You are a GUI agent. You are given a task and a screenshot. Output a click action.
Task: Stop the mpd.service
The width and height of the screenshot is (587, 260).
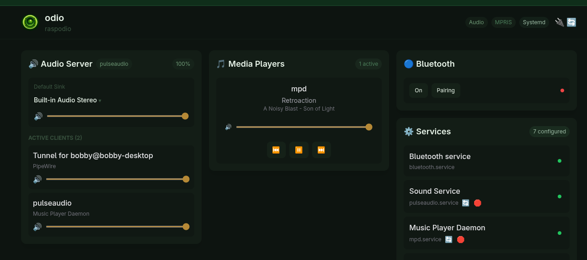[x=461, y=239]
